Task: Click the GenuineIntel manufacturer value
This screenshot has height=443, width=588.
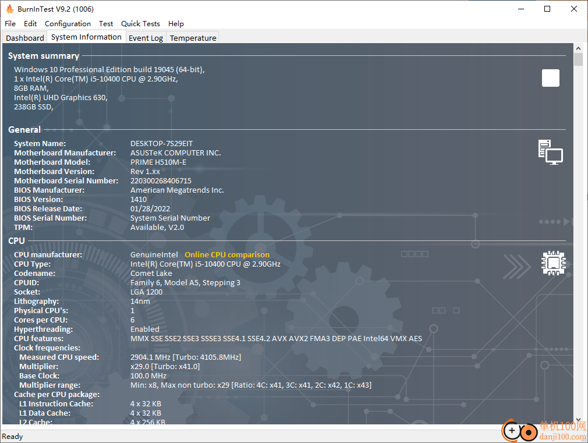Action: tap(154, 255)
